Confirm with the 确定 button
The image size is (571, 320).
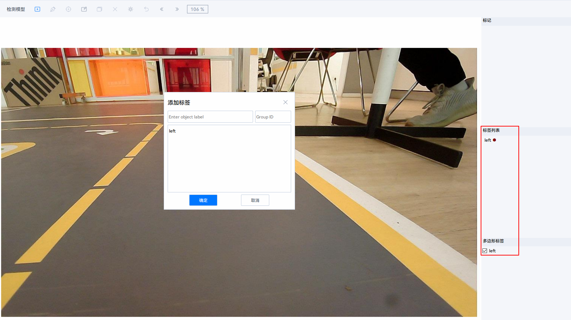[x=203, y=200]
